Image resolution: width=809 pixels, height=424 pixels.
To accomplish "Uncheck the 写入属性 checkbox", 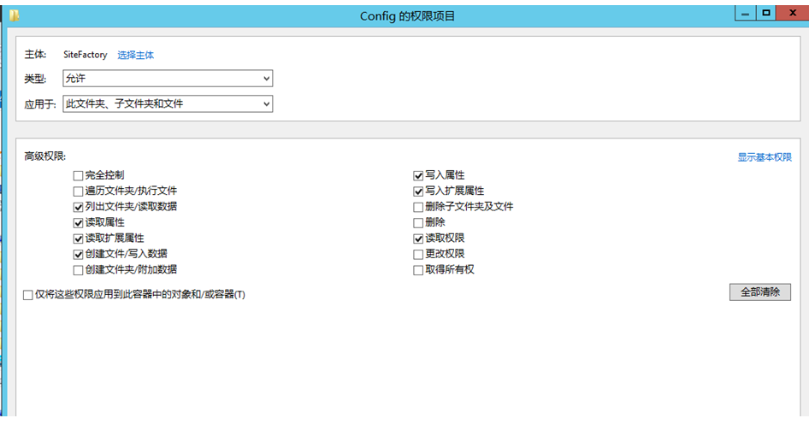I will (418, 175).
